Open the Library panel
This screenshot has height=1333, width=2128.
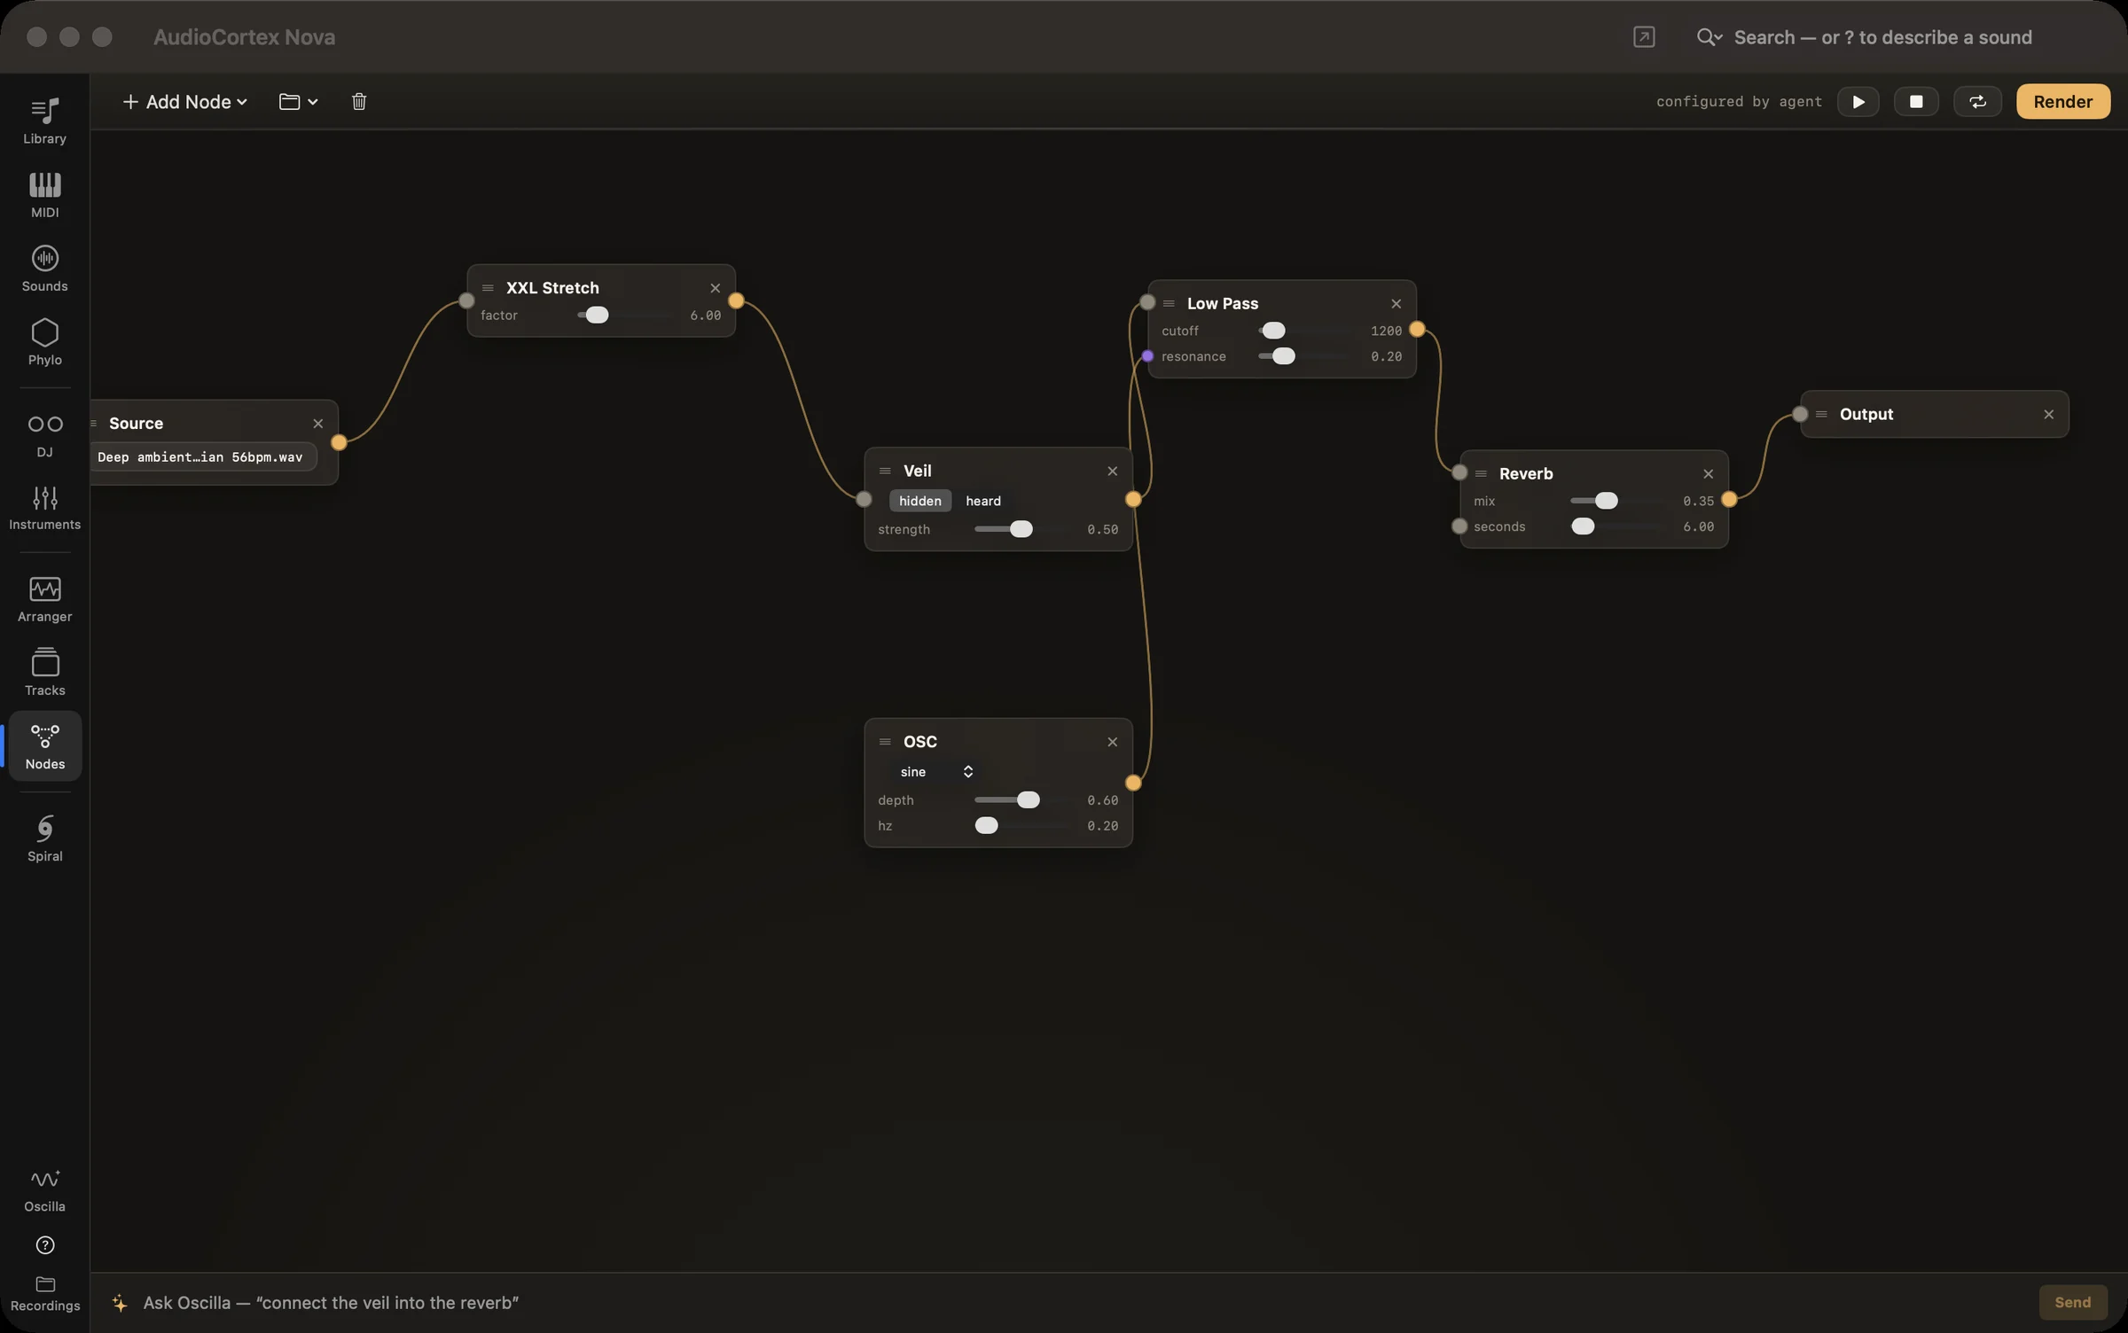pos(44,121)
